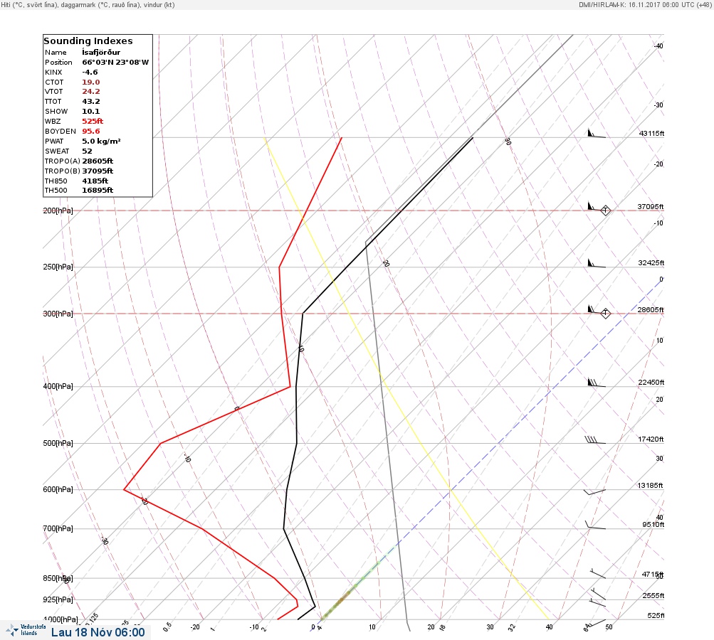Click the KINX value -4.6
Viewport: 714px width, 640px height.
[90, 73]
